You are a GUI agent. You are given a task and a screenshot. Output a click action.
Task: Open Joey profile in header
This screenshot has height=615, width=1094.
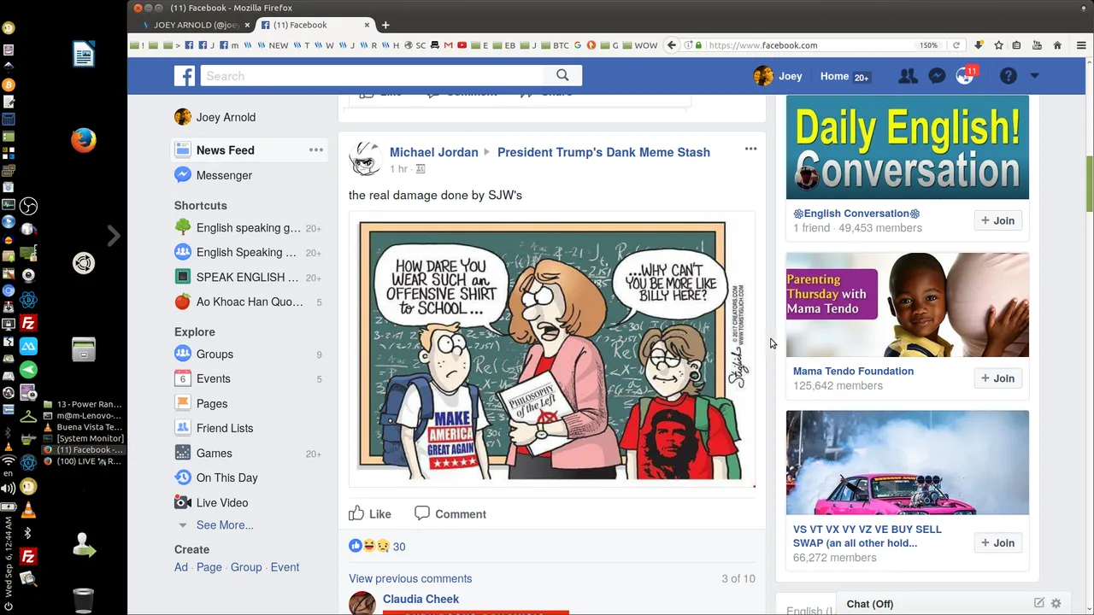coord(778,76)
